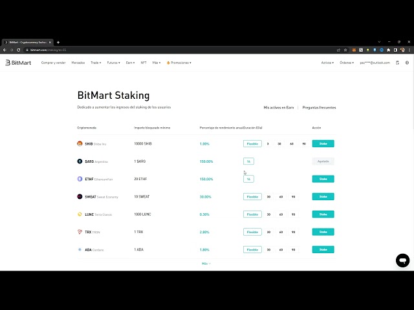This screenshot has width=414, height=310.
Task: Click Stake button for TRX
Action: click(x=323, y=232)
